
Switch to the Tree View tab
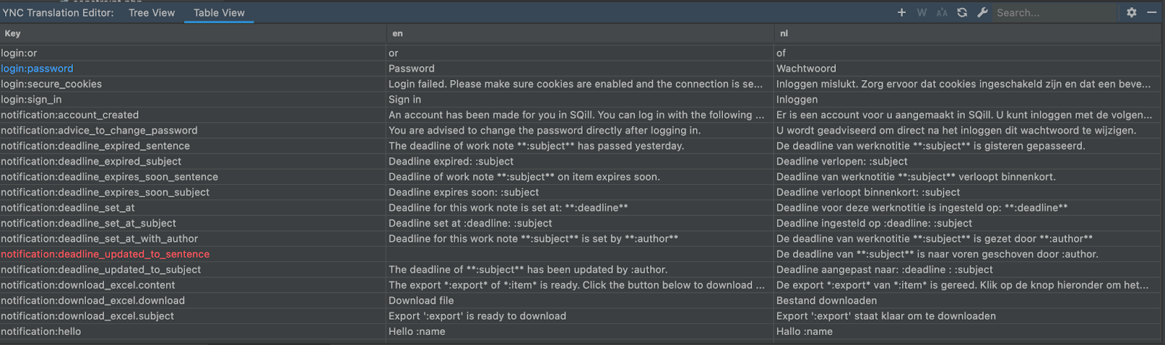click(x=151, y=12)
